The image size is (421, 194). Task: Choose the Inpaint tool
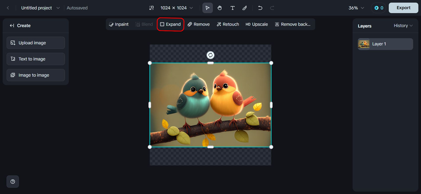[119, 24]
